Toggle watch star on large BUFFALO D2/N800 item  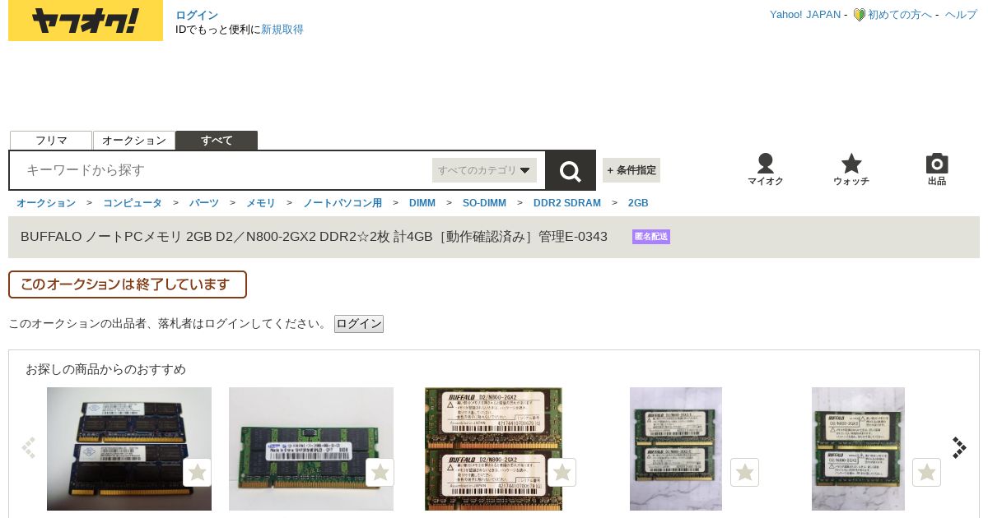point(562,473)
